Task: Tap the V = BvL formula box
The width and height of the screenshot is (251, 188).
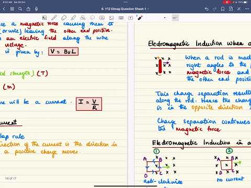Action: click(63, 52)
